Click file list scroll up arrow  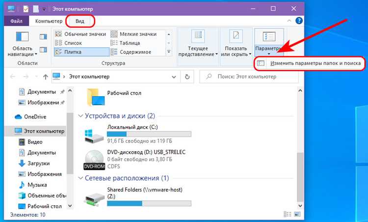pyautogui.click(x=300, y=91)
